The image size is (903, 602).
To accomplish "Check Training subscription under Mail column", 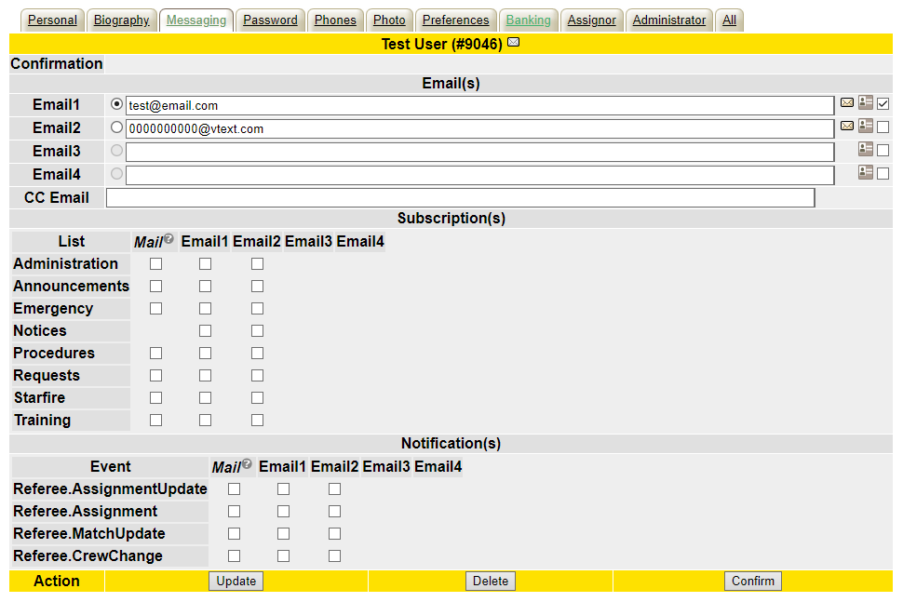I will (x=155, y=421).
